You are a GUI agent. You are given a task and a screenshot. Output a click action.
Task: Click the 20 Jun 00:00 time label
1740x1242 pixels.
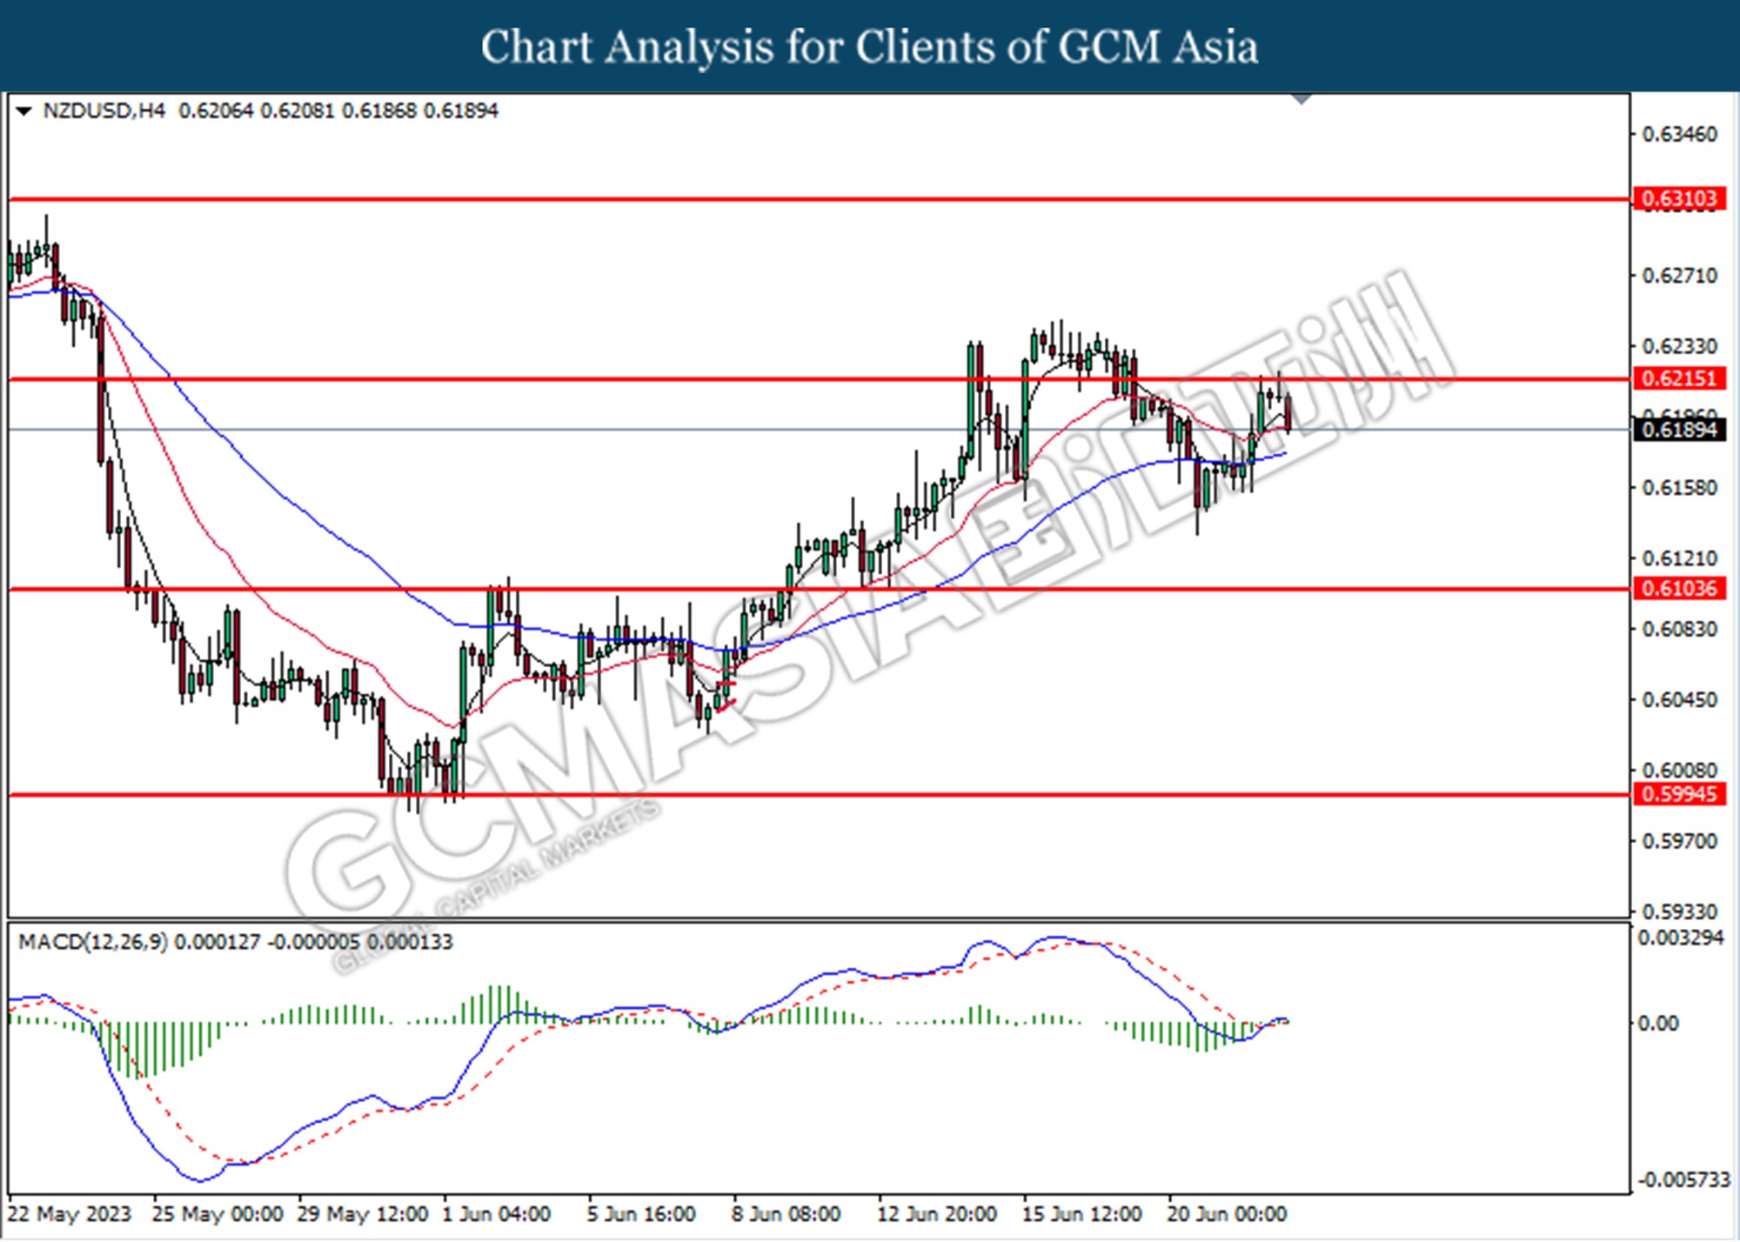point(1227,1214)
